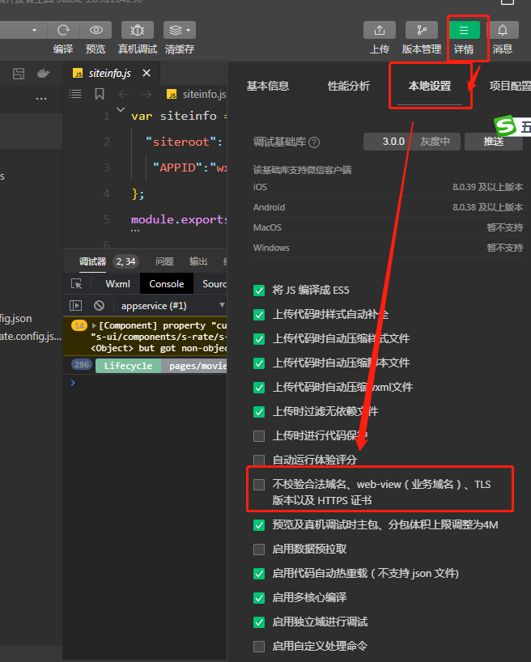Viewport: 531px width, 662px height.
Task: Open the 输出 panel tab
Action: click(x=198, y=261)
